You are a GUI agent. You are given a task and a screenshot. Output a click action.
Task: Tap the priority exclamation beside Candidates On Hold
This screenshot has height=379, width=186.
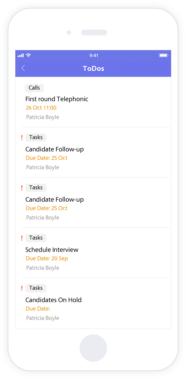[x=22, y=288]
